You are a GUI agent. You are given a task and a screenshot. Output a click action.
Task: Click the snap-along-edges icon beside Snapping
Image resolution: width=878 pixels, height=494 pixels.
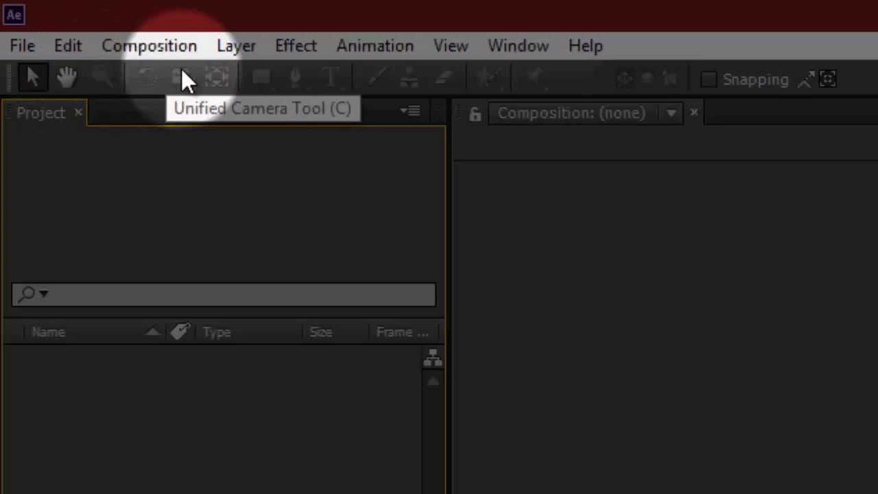(807, 79)
